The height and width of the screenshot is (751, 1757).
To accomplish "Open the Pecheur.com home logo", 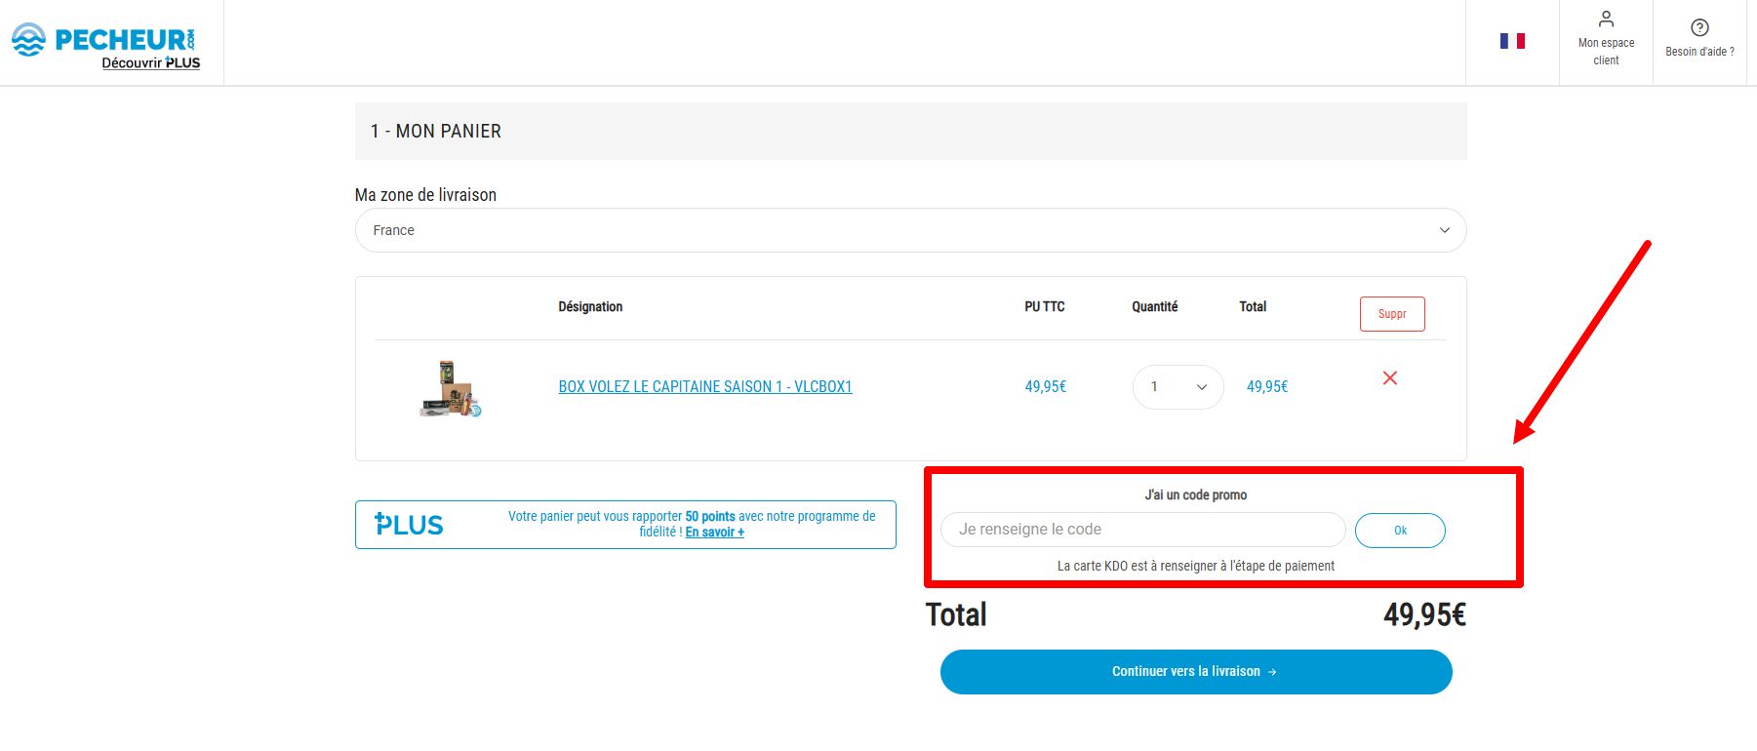I will click(x=103, y=39).
